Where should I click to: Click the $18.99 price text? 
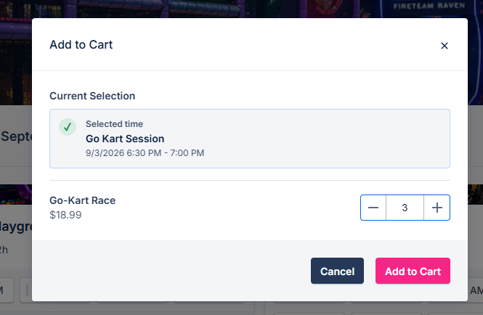tap(65, 215)
